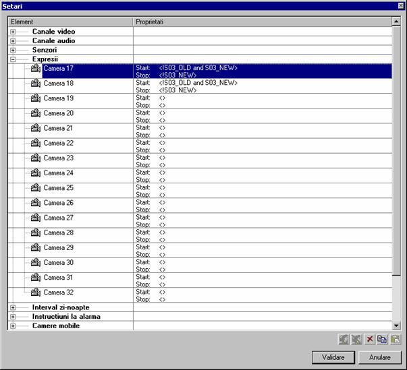407x370 pixels.
Task: Expand the Canale video node
Action: click(x=13, y=32)
